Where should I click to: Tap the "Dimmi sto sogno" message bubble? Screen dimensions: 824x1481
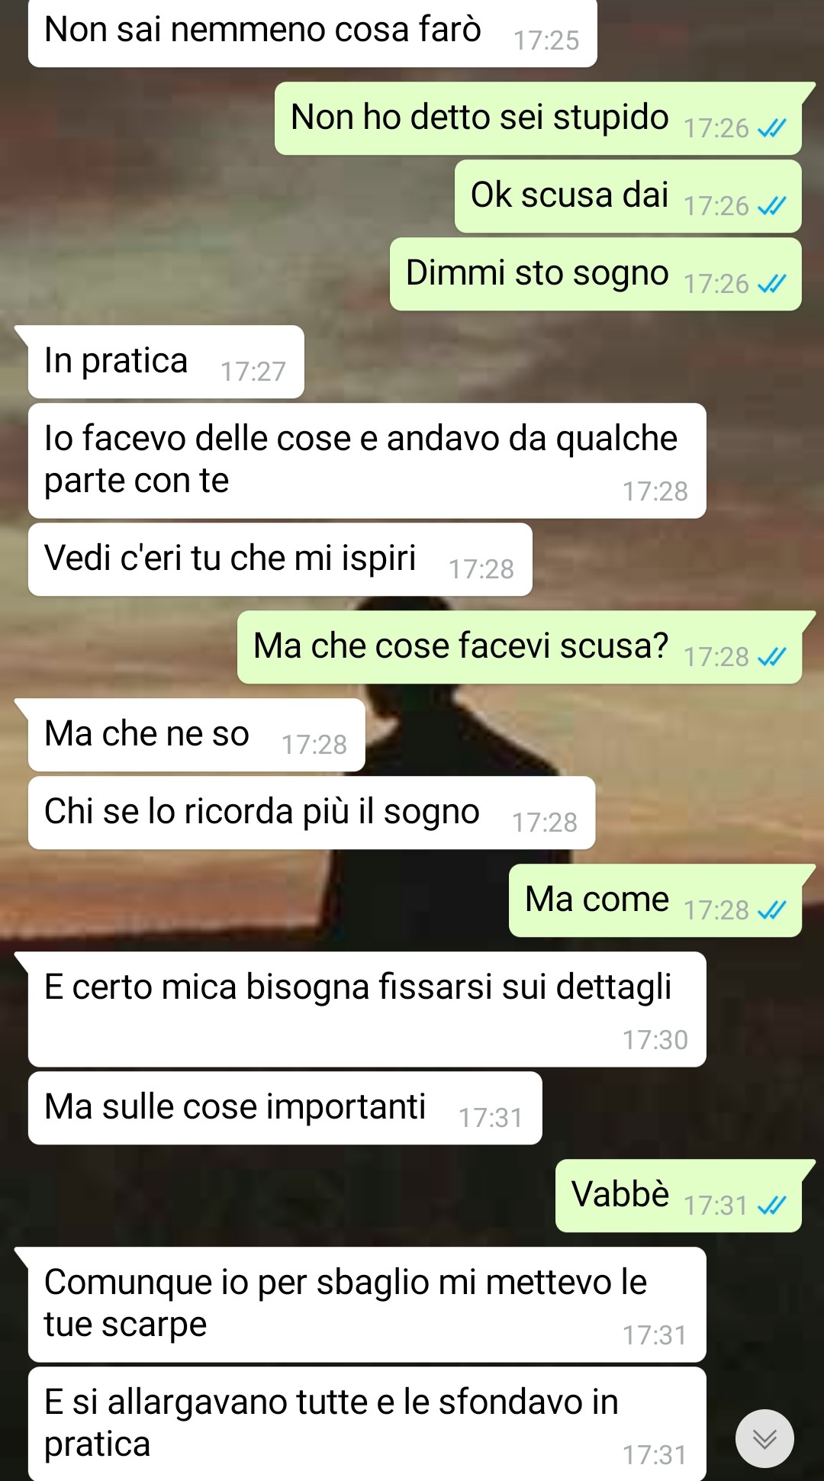[x=596, y=274]
